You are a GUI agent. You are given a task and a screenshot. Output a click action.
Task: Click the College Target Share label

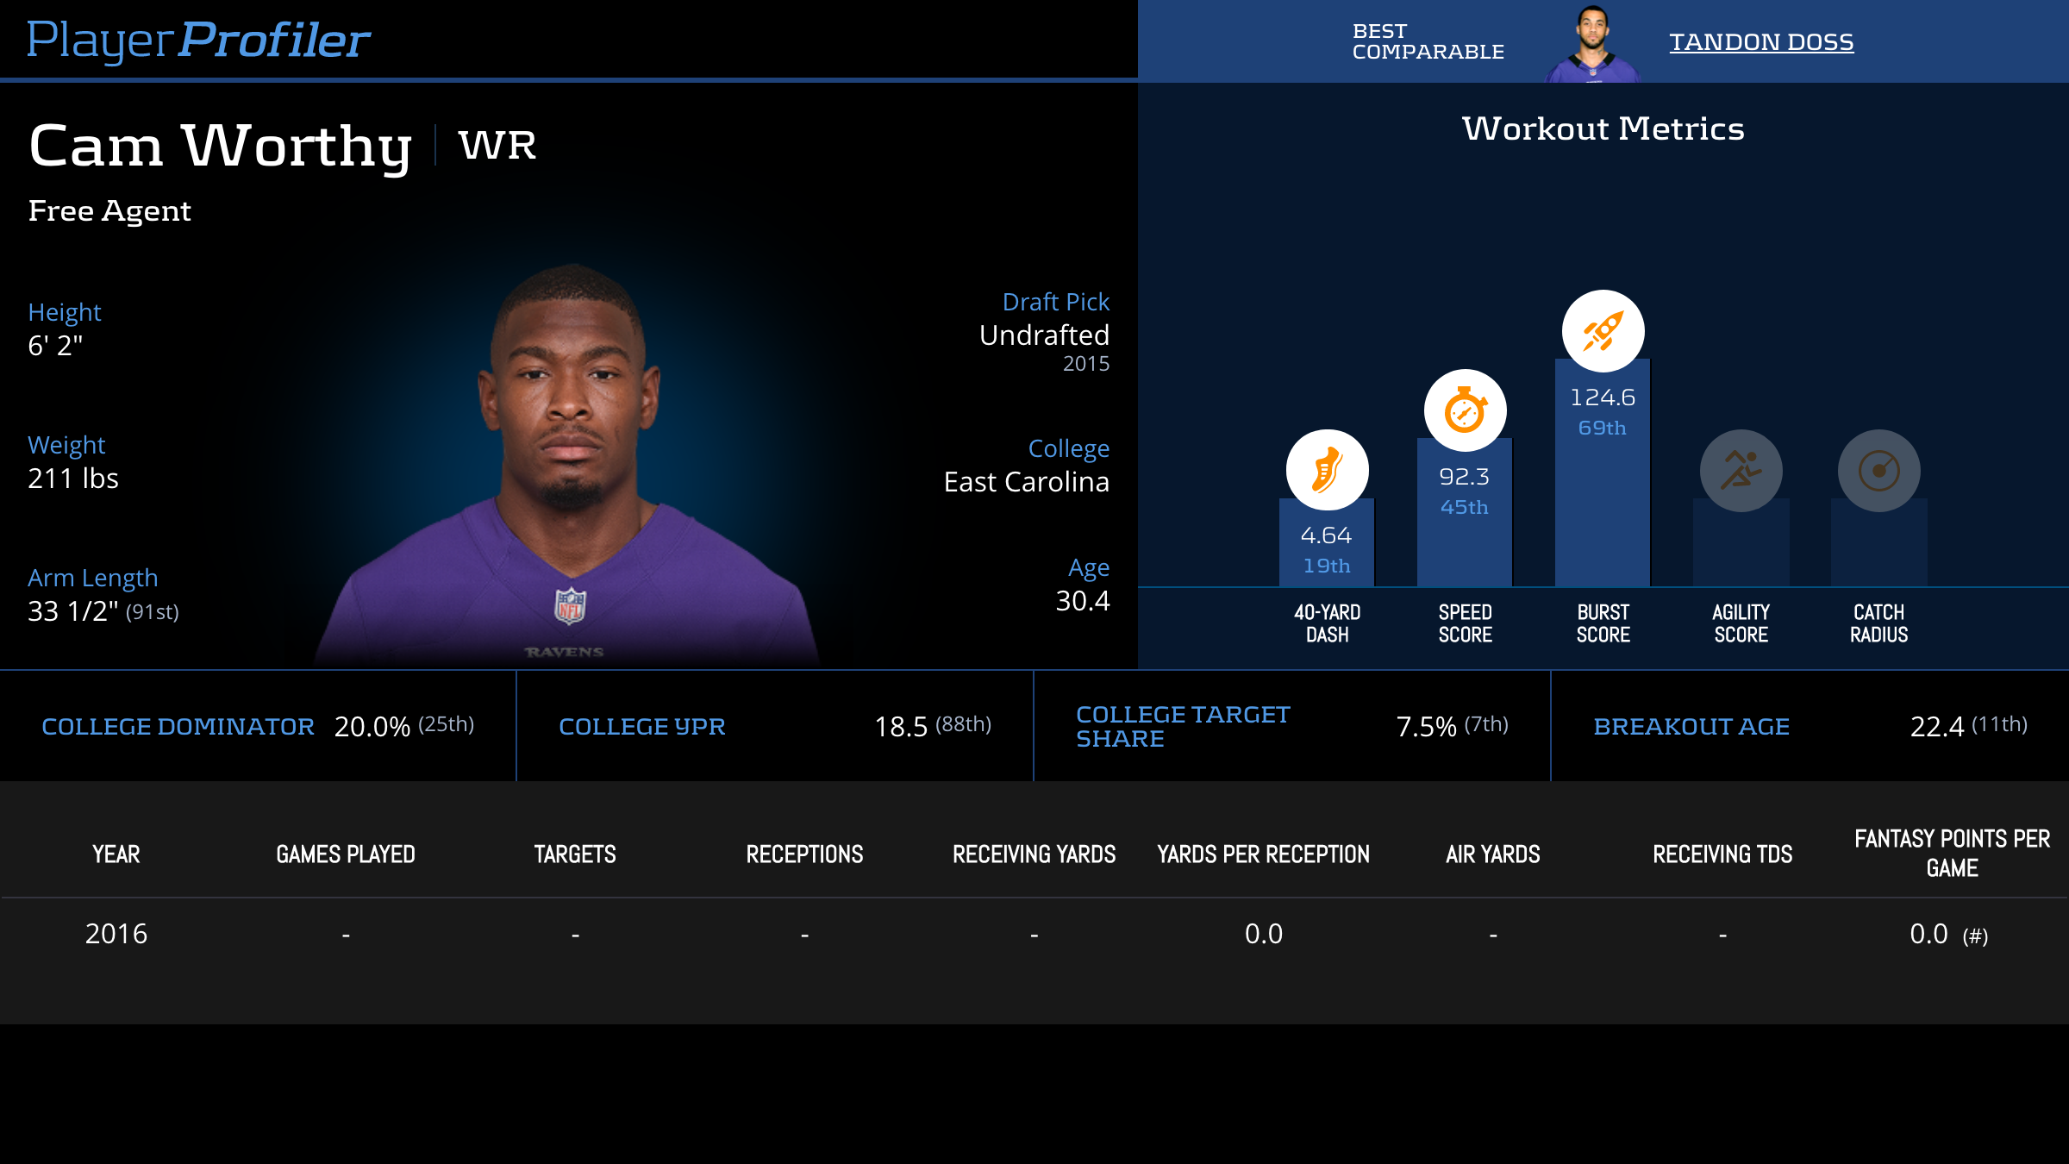point(1182,726)
